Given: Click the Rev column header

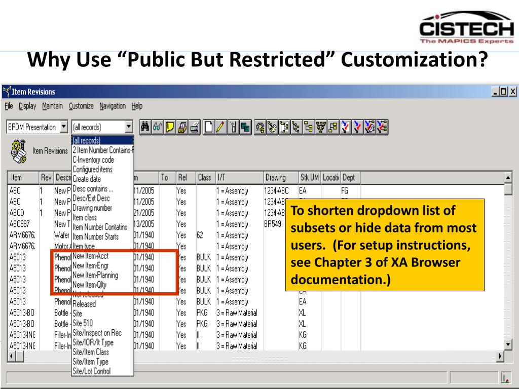Looking at the screenshot, I should point(46,178).
